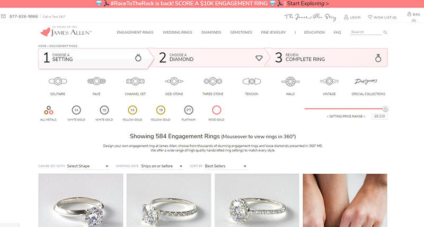The height and width of the screenshot is (227, 424).
Task: Open the Select Shape dropdown
Action: pyautogui.click(x=88, y=166)
